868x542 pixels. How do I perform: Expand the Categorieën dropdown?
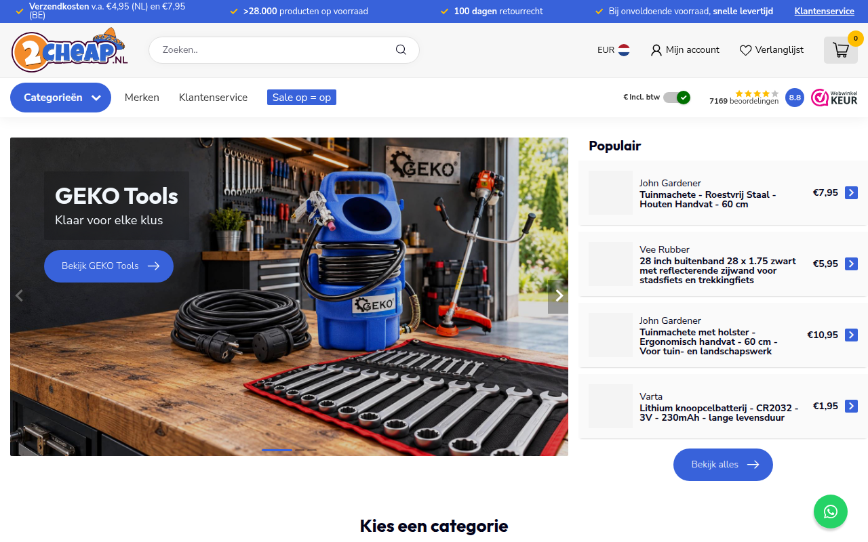tap(60, 98)
